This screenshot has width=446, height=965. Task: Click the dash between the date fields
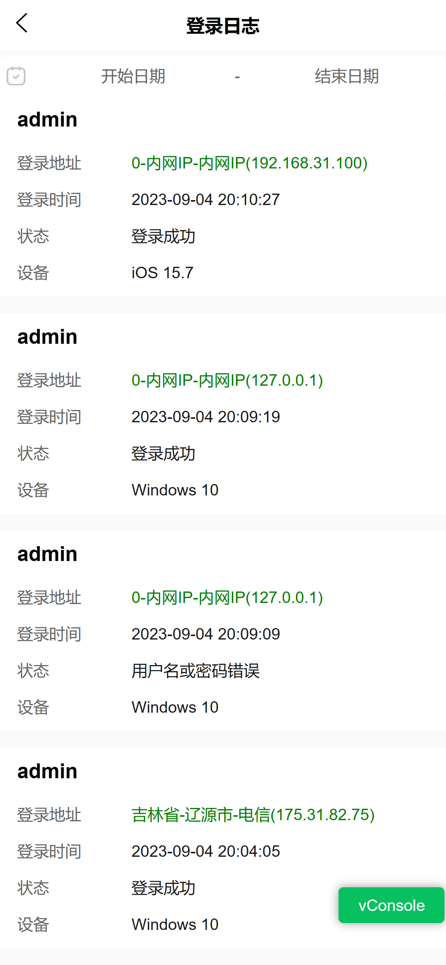point(237,77)
